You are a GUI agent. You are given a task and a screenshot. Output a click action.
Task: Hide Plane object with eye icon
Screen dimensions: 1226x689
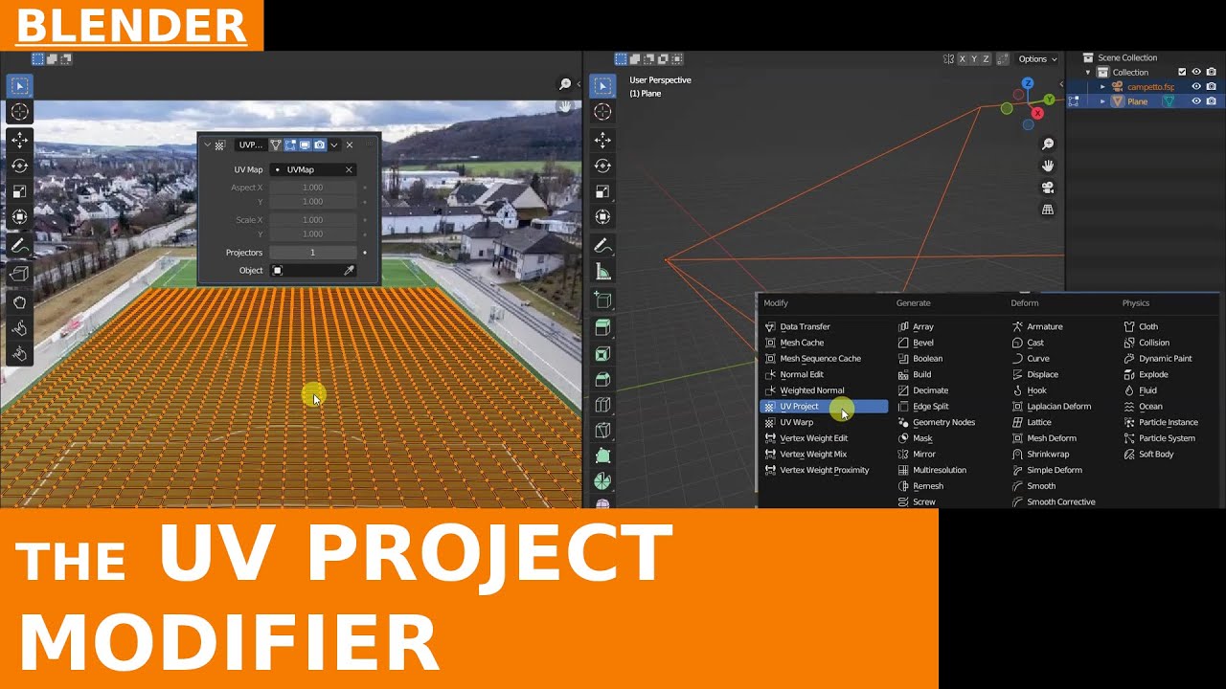click(1195, 101)
